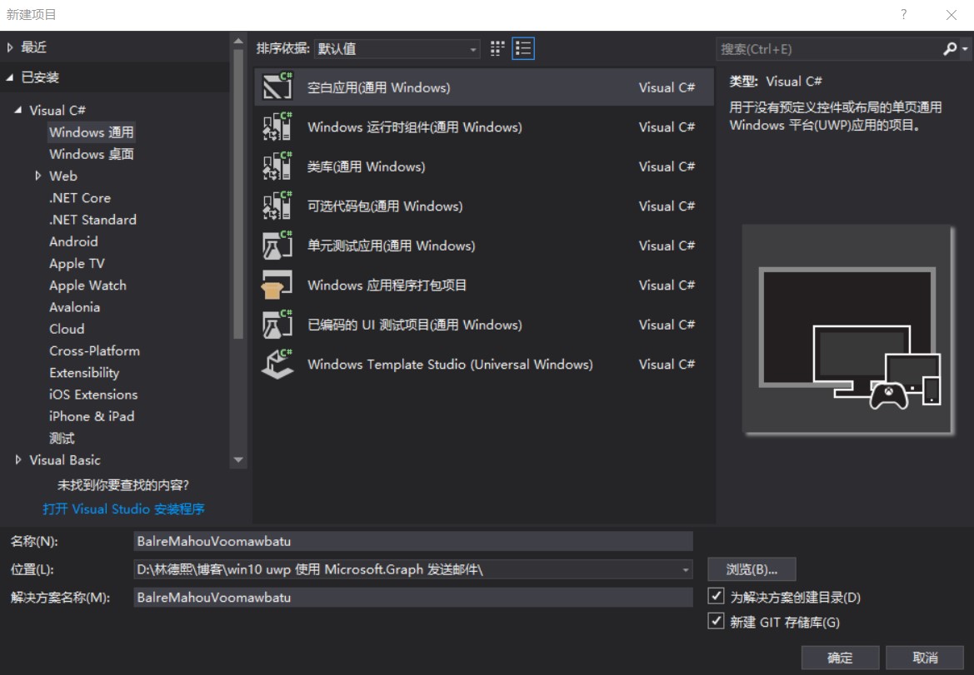
Task: Open the help question mark
Action: coord(904,14)
